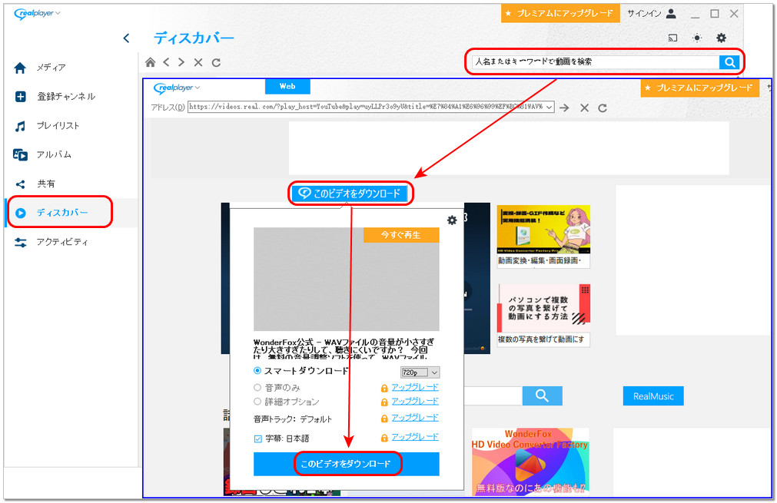
Task: Click the ディスカバー page heading
Action: [x=194, y=38]
